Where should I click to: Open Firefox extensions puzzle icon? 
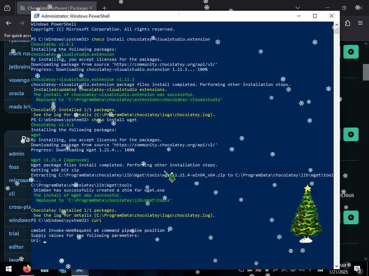[348, 23]
